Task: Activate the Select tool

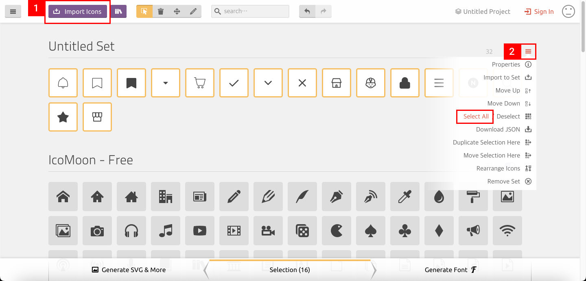Action: [x=144, y=11]
